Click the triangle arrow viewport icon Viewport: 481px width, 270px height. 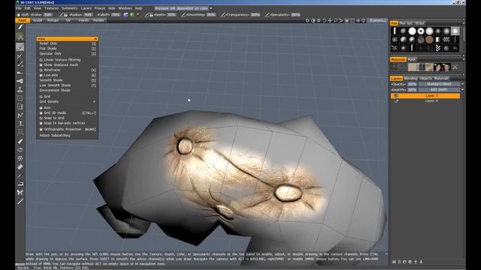[x=341, y=20]
